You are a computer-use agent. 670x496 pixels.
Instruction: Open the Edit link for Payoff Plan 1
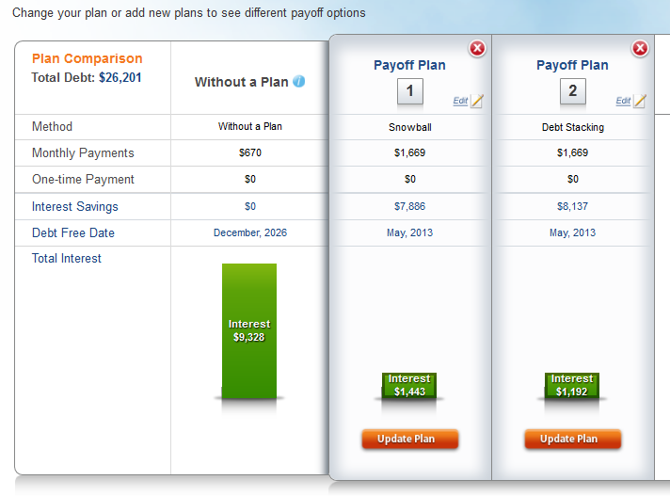click(460, 101)
